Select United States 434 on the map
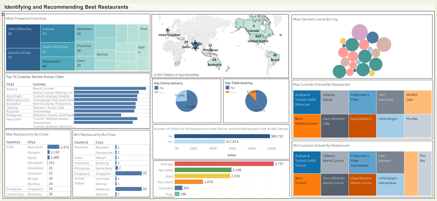Image resolution: width=437 pixels, height=201 pixels. (258, 39)
